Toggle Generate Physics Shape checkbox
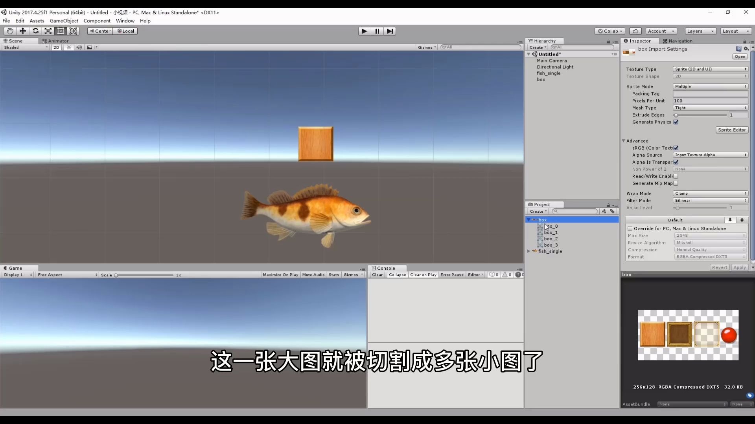 [x=676, y=122]
